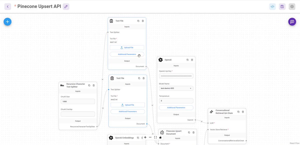Screen dimensions: 300x145
Task: Duplicate the OpenAI node
Action: pos(187,60)
